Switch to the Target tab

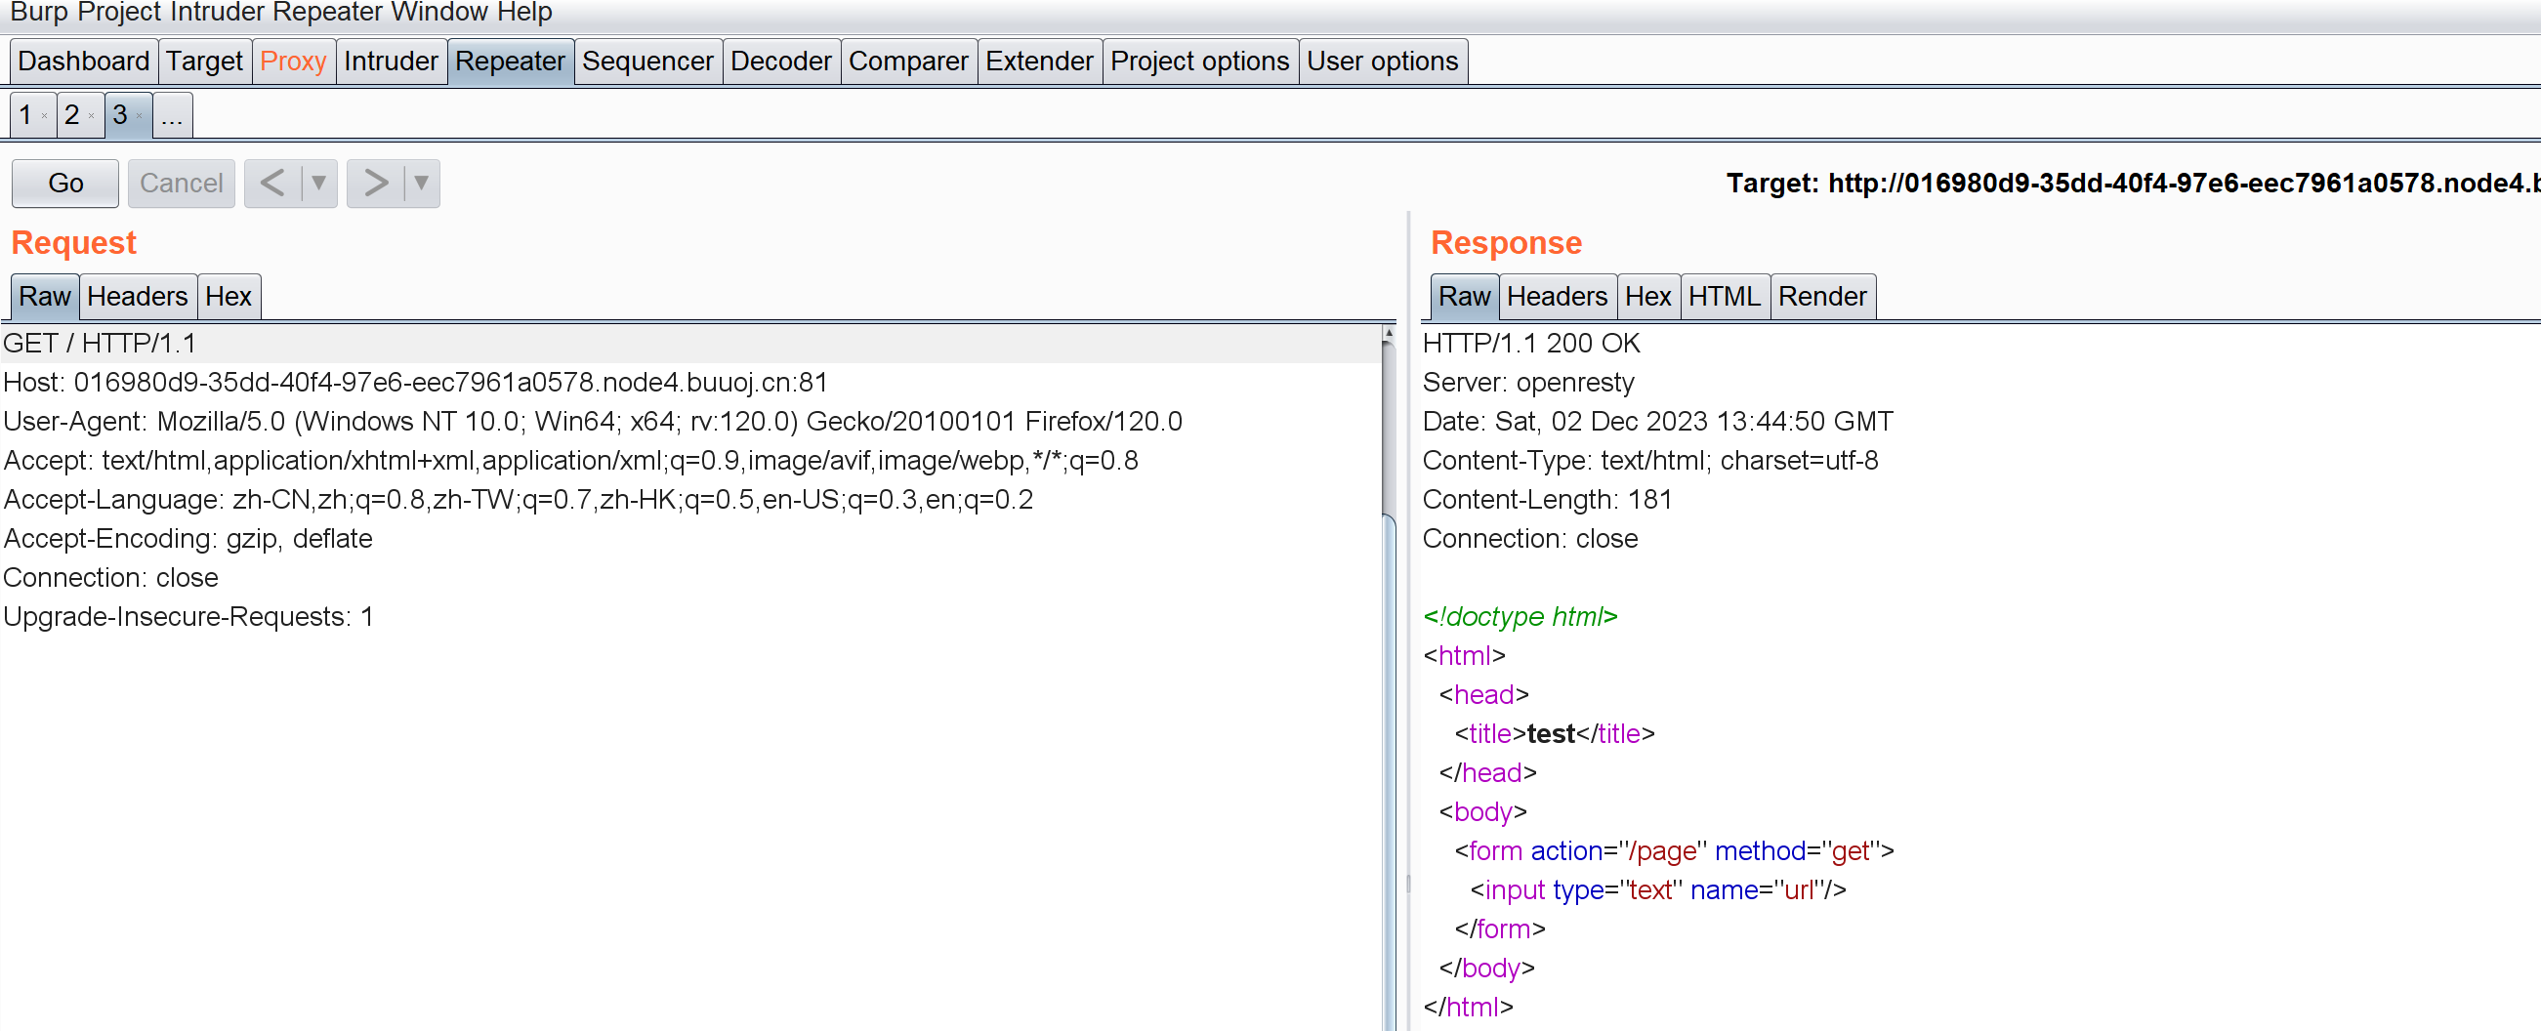[x=204, y=62]
